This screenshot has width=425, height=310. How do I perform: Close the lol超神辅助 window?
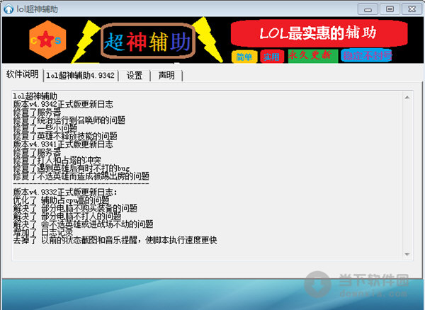[x=412, y=9]
